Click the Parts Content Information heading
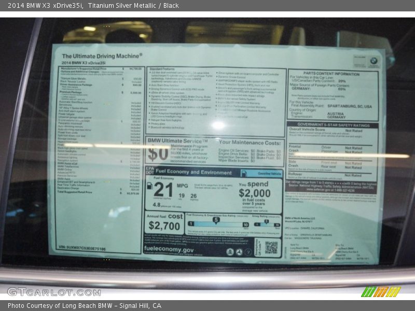This screenshot has height=311, width=415. click(x=331, y=74)
